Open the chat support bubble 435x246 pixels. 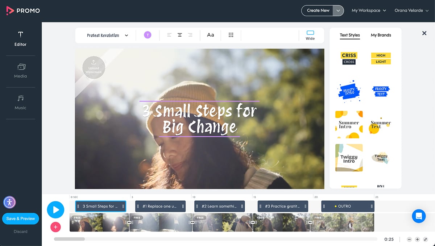pos(419,216)
